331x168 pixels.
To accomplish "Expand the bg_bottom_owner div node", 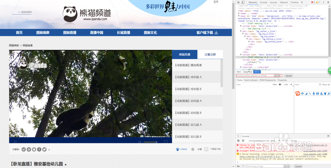I will [x=249, y=42].
